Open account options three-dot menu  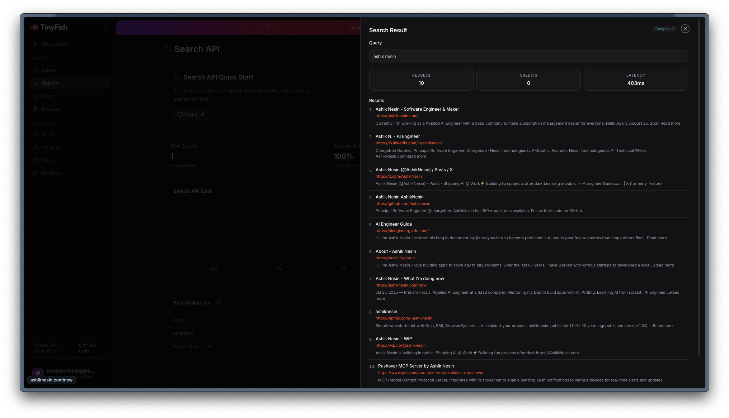tap(104, 373)
